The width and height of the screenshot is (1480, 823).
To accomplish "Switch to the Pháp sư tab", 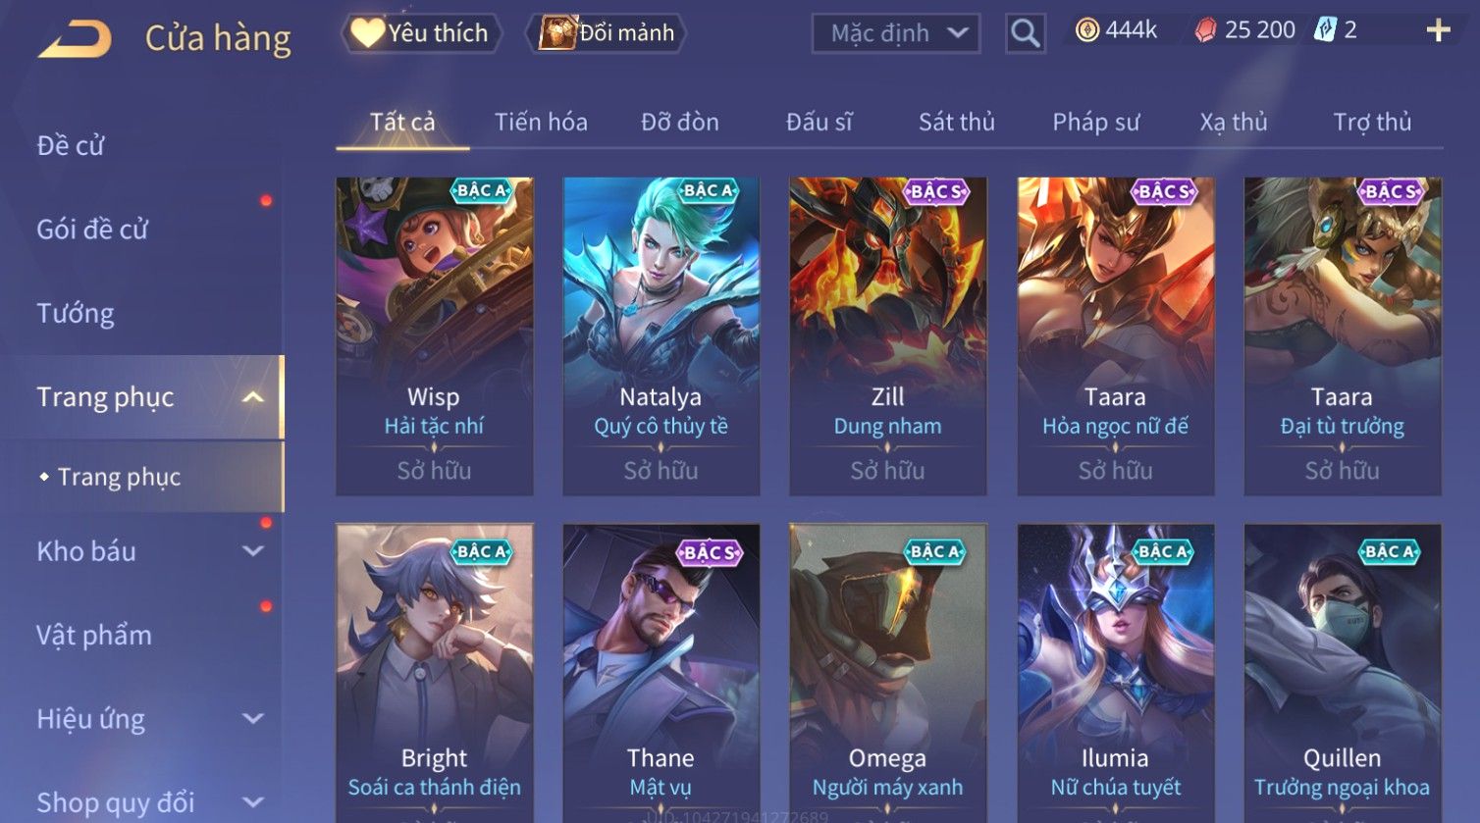I will (1095, 122).
